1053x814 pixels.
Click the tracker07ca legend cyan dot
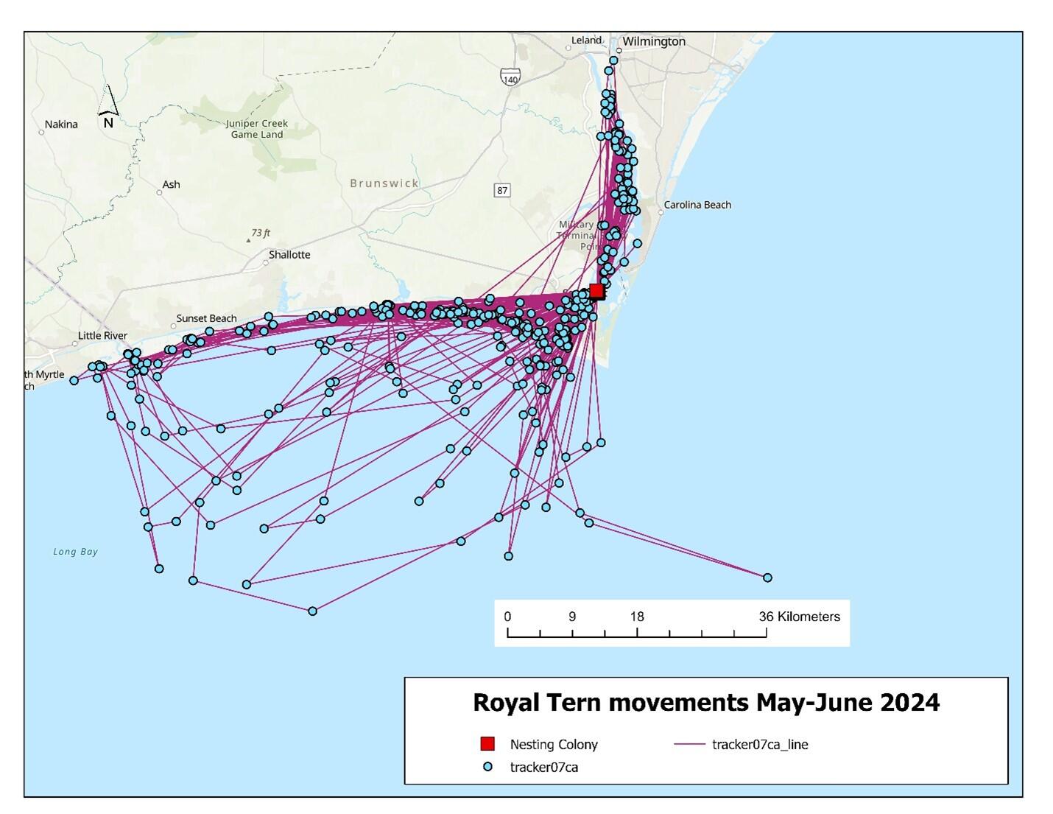[x=487, y=767]
